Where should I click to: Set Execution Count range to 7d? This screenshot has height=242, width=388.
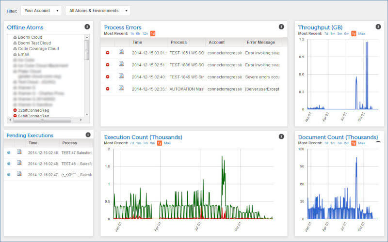click(131, 143)
